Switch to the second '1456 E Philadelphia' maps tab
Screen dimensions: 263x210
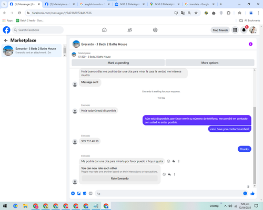[x=165, y=4]
